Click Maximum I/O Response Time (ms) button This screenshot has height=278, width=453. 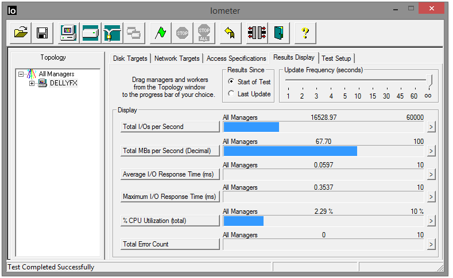(170, 197)
